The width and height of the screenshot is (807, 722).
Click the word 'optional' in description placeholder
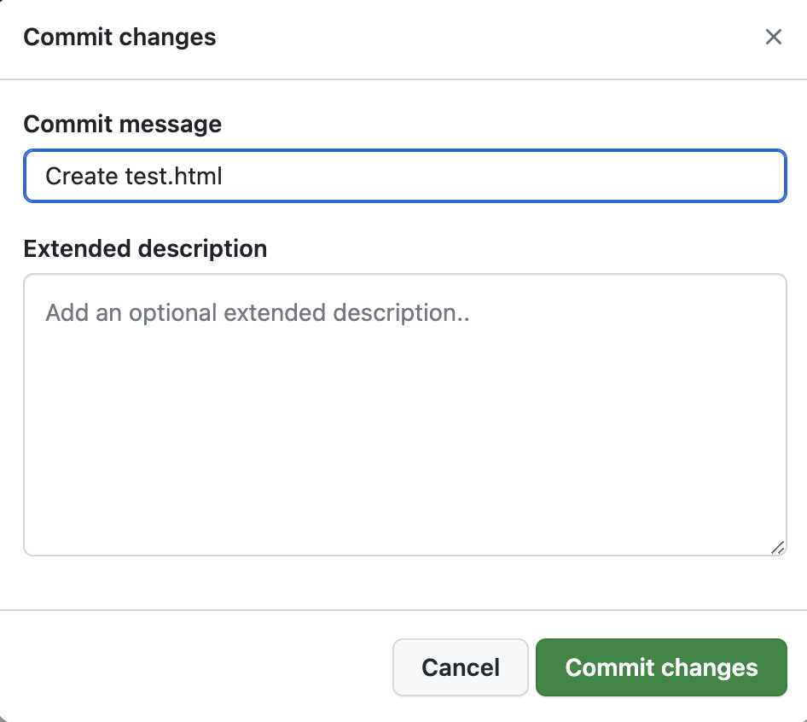point(173,313)
